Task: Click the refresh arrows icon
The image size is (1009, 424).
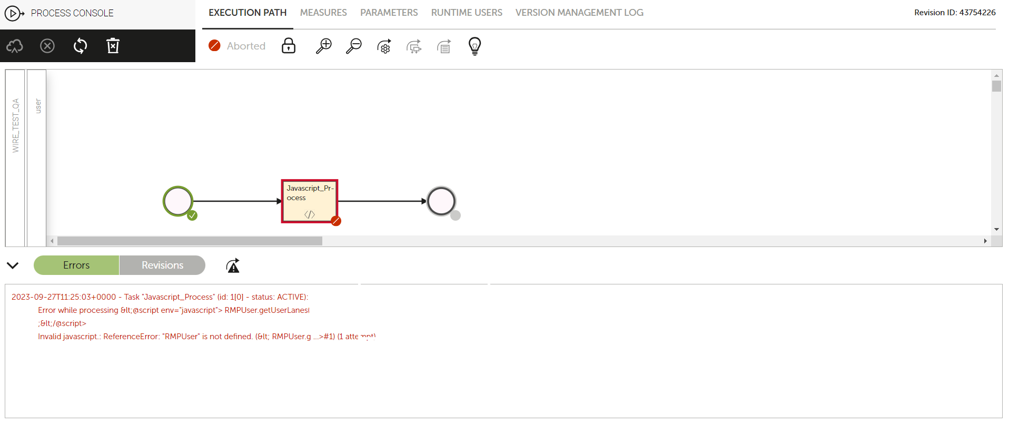Action: 80,46
